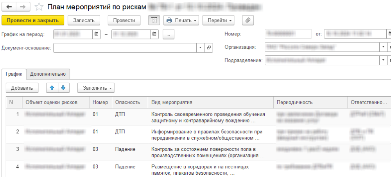This screenshot has height=177, width=391.
Task: Open the Документ-основание form icon
Action: 209,48
